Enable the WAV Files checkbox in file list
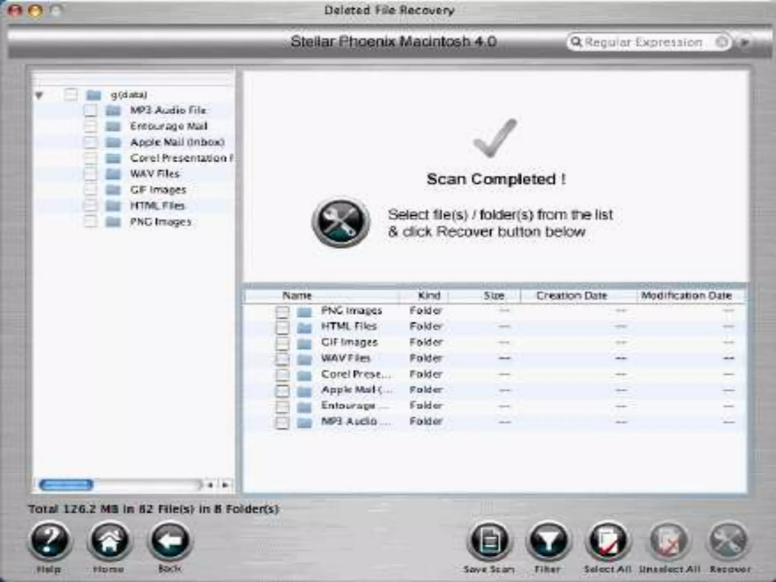 point(282,359)
